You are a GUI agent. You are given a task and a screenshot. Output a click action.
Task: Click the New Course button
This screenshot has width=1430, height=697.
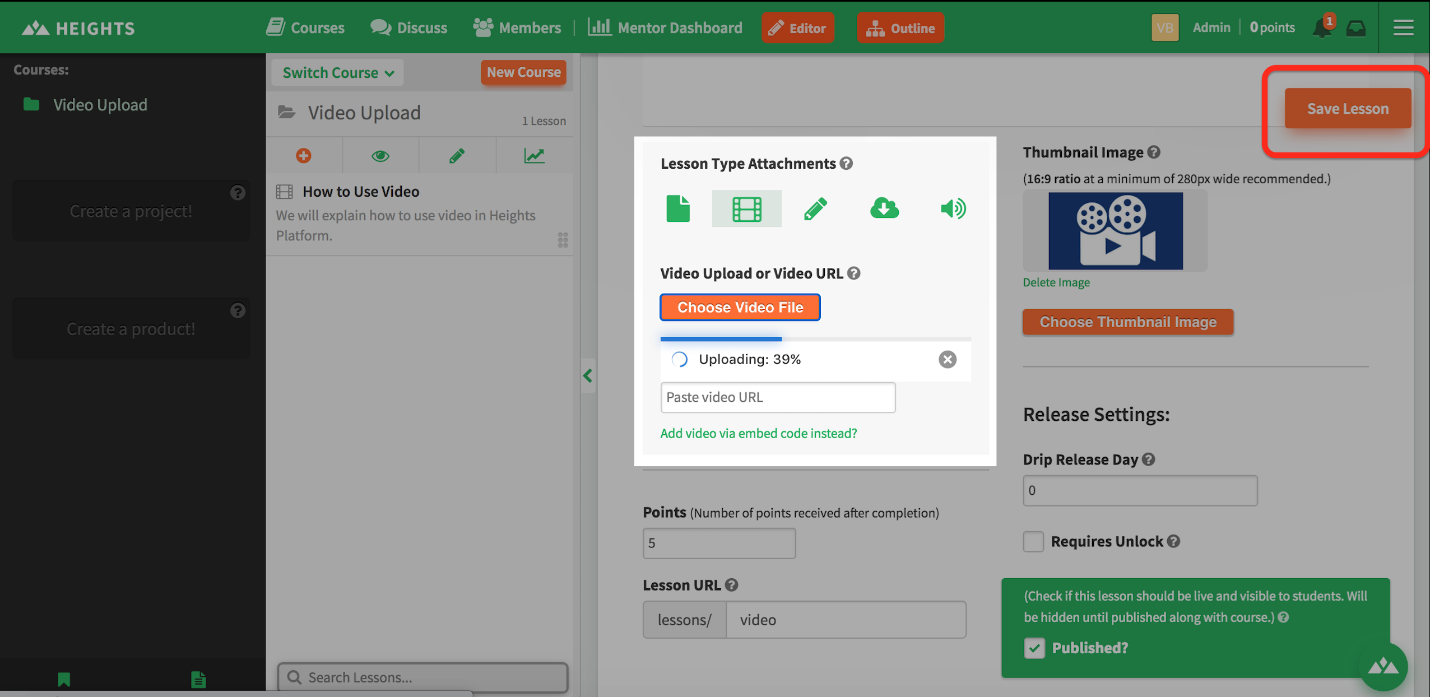point(523,72)
